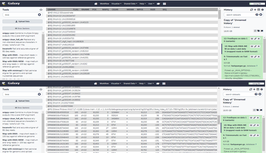
Task: Edit history tags icon in upper History panel
Action: pos(259,31)
